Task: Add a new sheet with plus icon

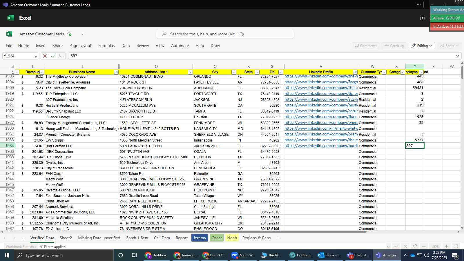Action: coord(278,238)
